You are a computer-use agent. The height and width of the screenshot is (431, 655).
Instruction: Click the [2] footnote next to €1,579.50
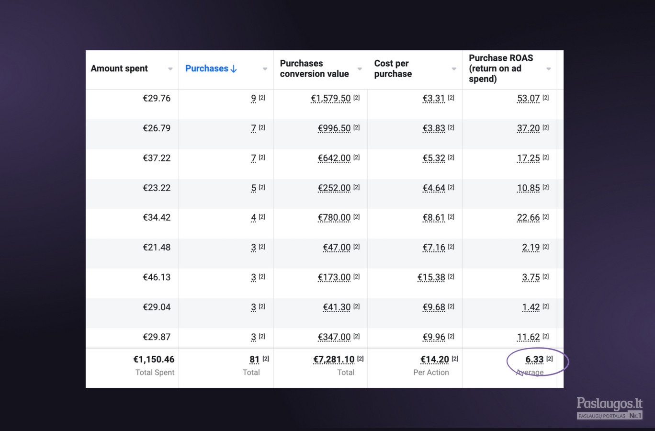[x=357, y=97]
